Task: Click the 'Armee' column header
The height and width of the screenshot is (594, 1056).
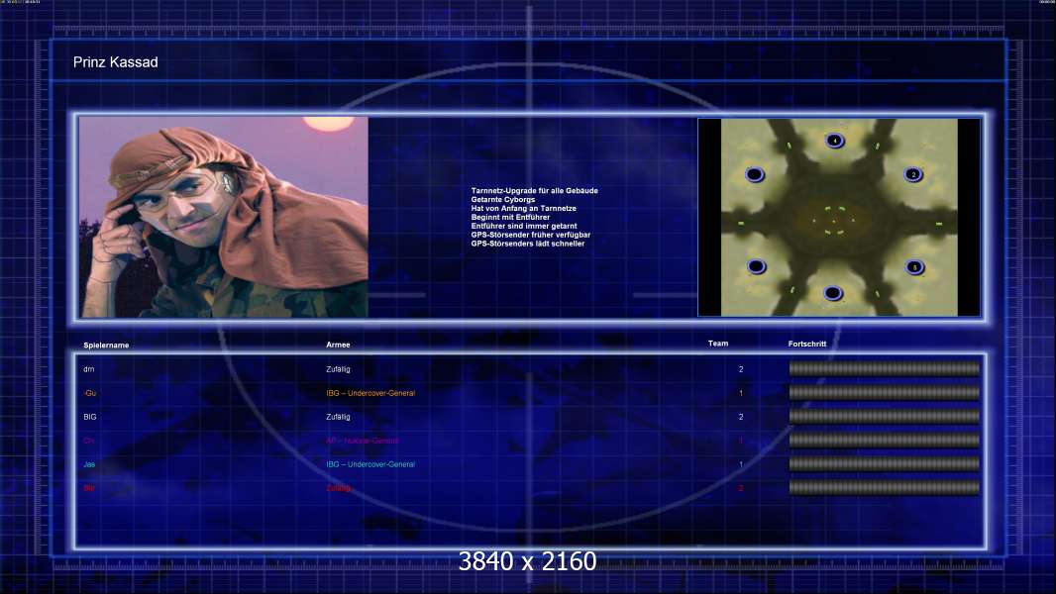Action: [338, 345]
